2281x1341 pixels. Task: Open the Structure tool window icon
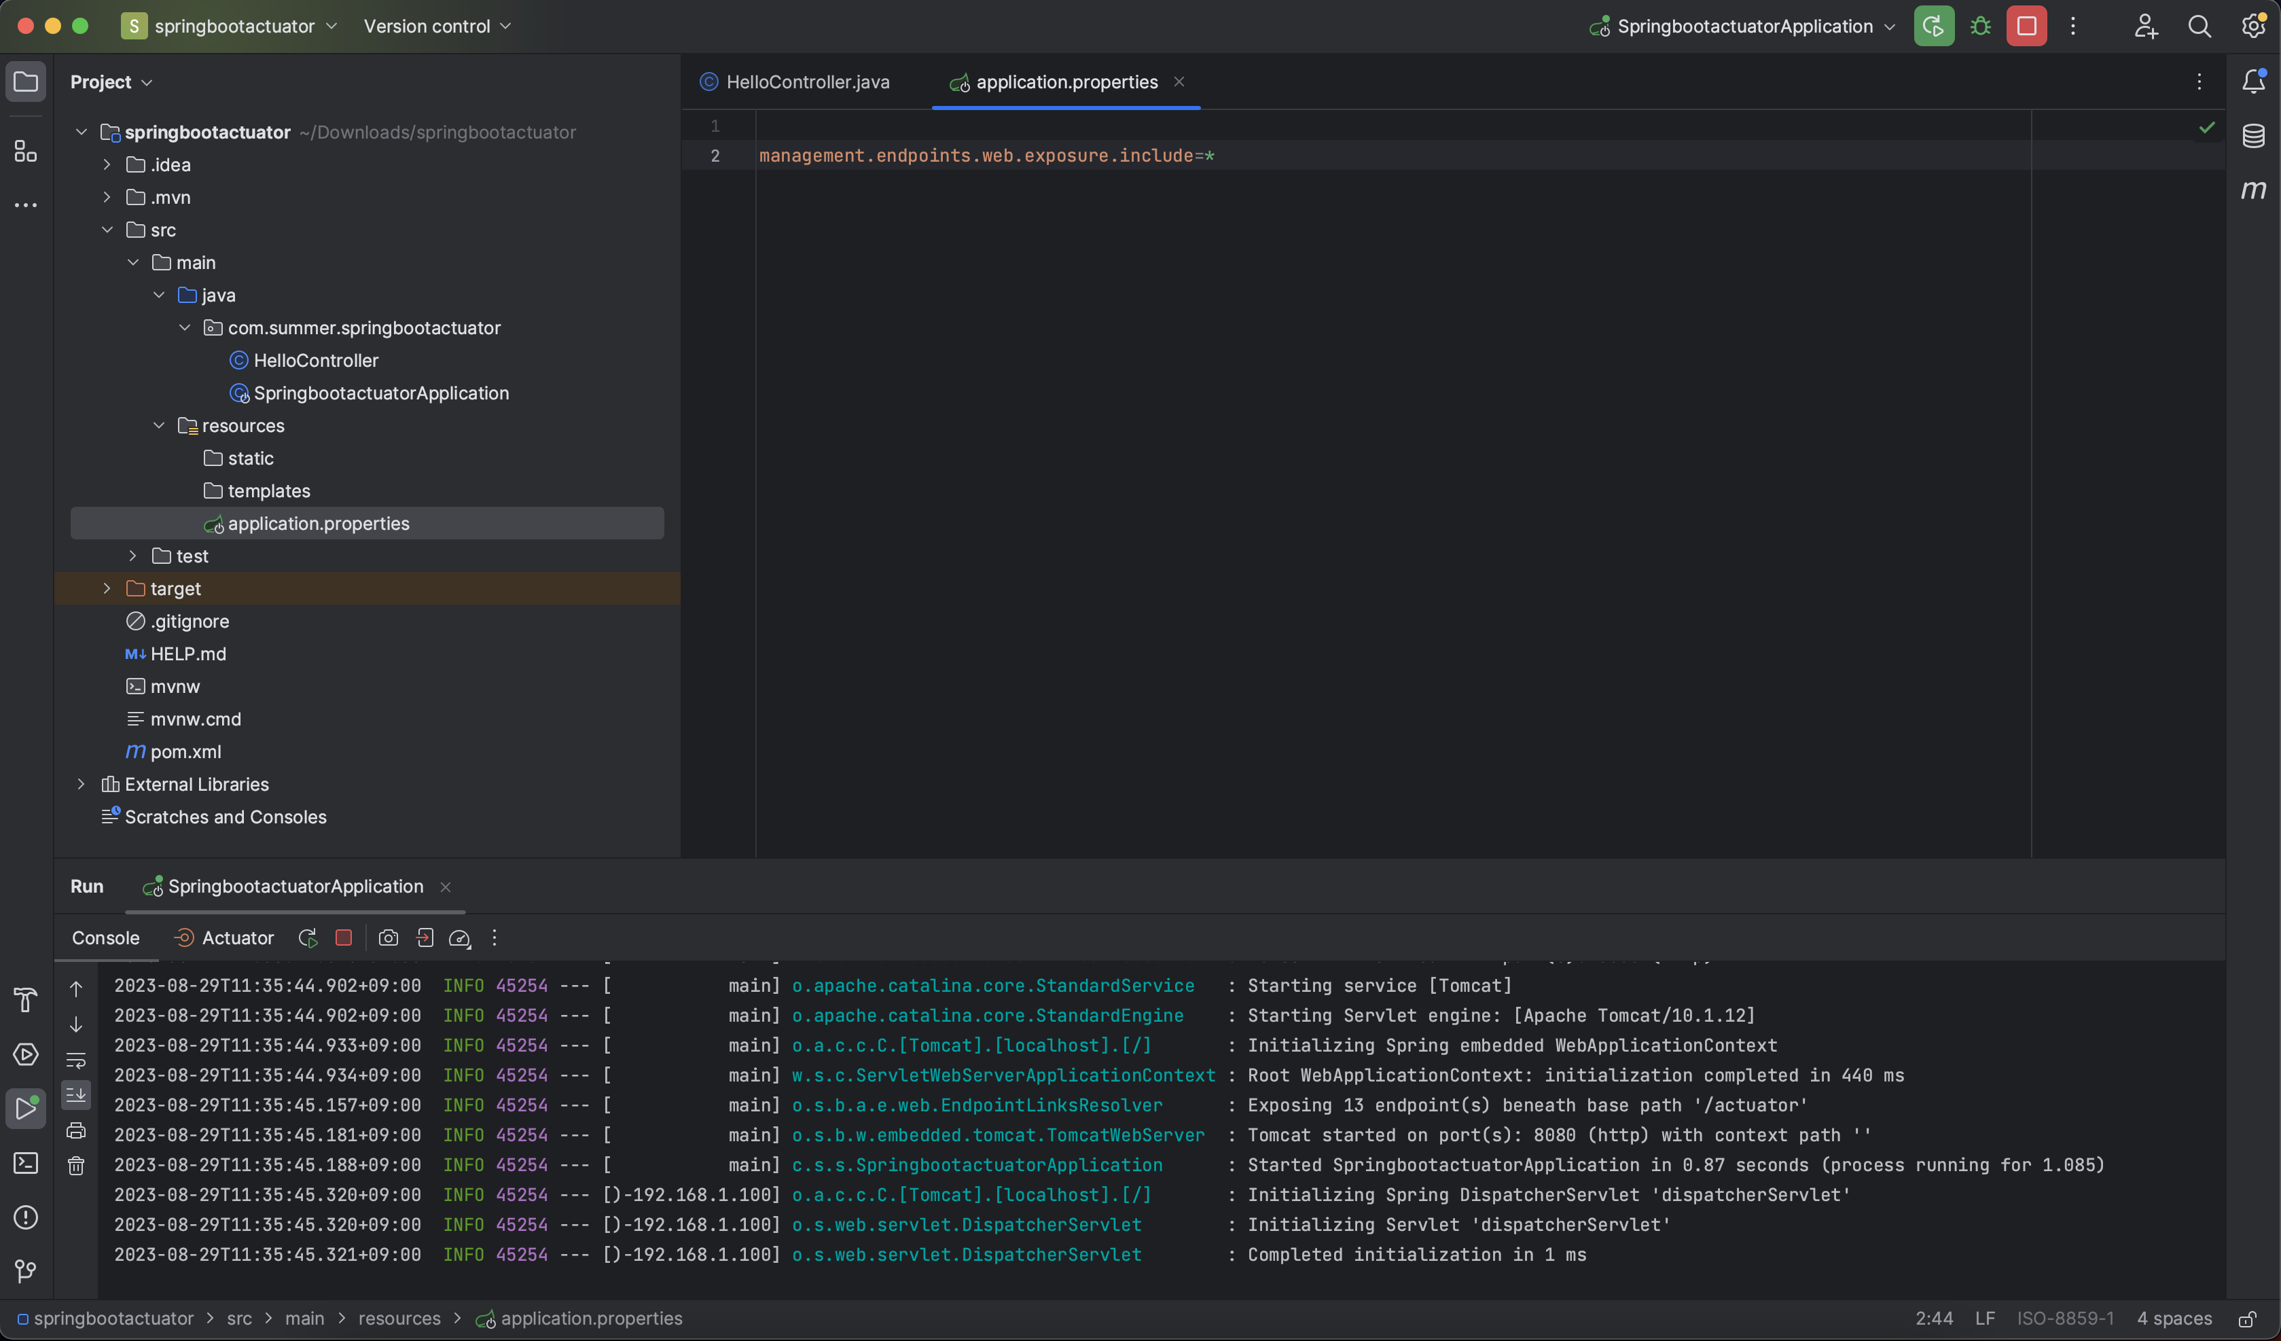coord(25,151)
